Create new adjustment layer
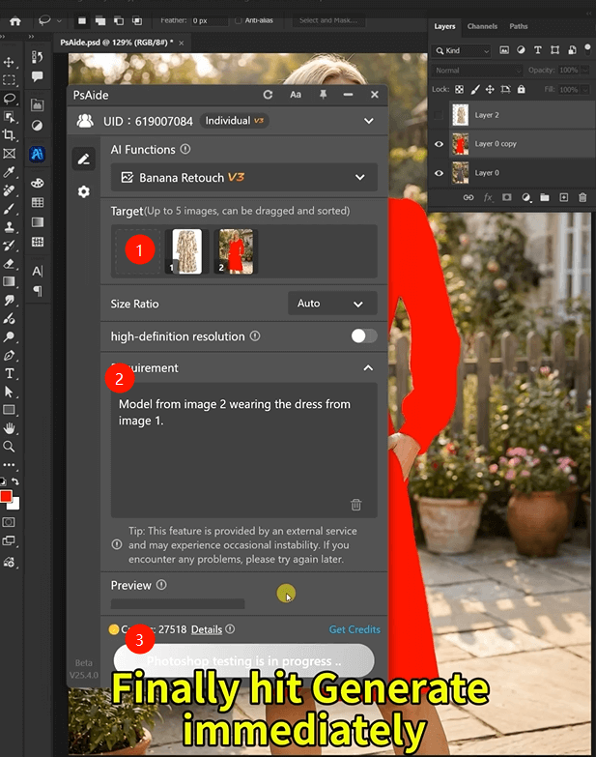Screen dimensions: 596x757 point(526,197)
